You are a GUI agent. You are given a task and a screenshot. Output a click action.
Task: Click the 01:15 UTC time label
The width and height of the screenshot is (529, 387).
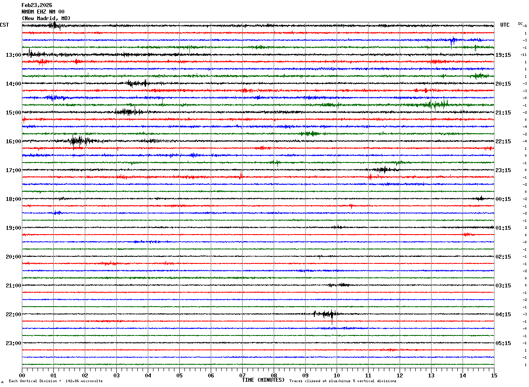[503, 228]
